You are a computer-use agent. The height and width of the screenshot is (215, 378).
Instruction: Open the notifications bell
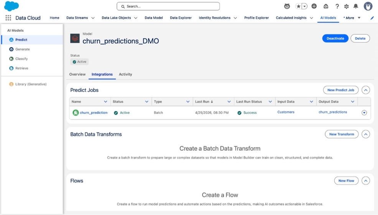click(x=356, y=6)
